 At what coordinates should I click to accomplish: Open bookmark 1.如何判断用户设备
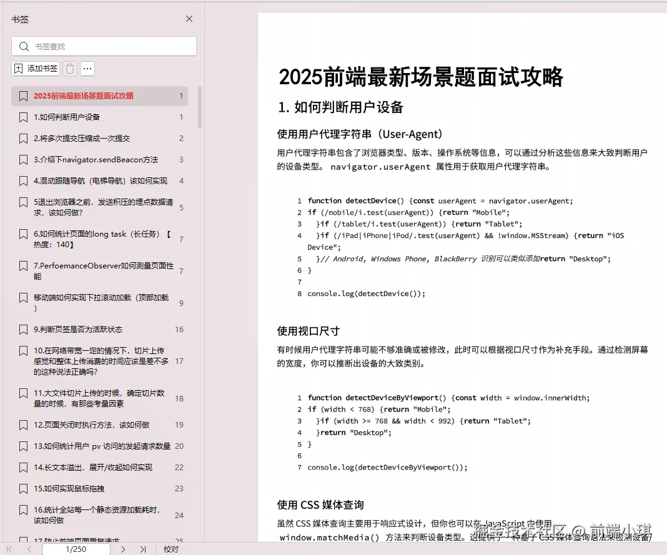(x=99, y=117)
